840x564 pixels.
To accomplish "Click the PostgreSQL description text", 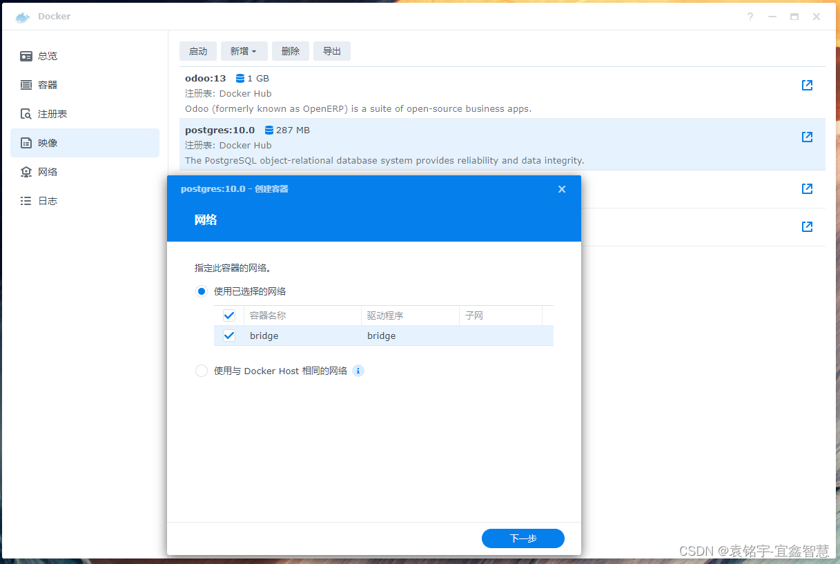I will click(x=384, y=161).
